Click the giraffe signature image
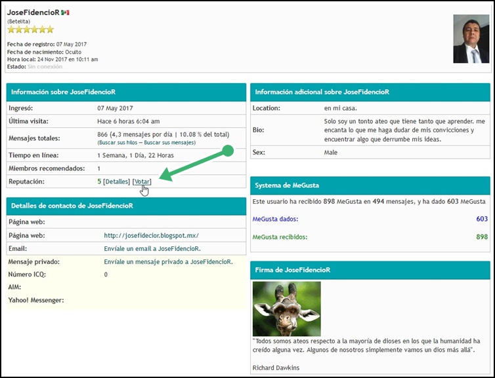This screenshot has width=495, height=378. [286, 309]
